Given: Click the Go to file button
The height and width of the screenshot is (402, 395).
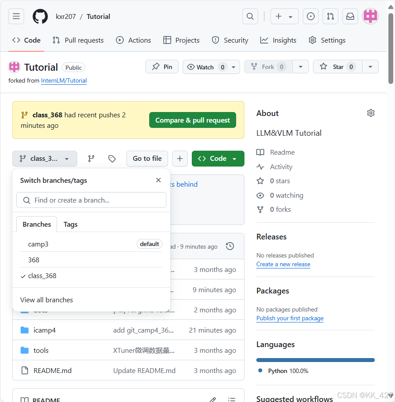Looking at the screenshot, I should coord(147,159).
